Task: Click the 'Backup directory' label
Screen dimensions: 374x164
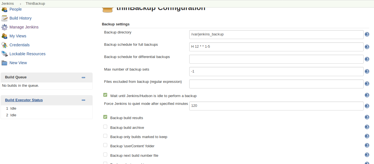Action: pos(118,32)
